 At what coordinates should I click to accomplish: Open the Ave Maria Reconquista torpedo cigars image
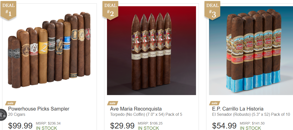(151, 51)
